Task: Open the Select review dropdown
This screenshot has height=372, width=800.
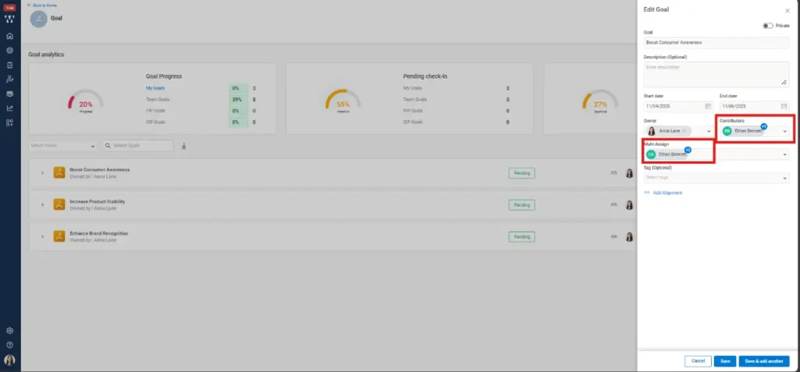Action: point(62,146)
